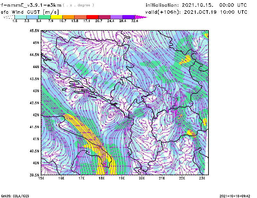
Task: Click the '45.5N' latitude label
Action: (x=34, y=30)
